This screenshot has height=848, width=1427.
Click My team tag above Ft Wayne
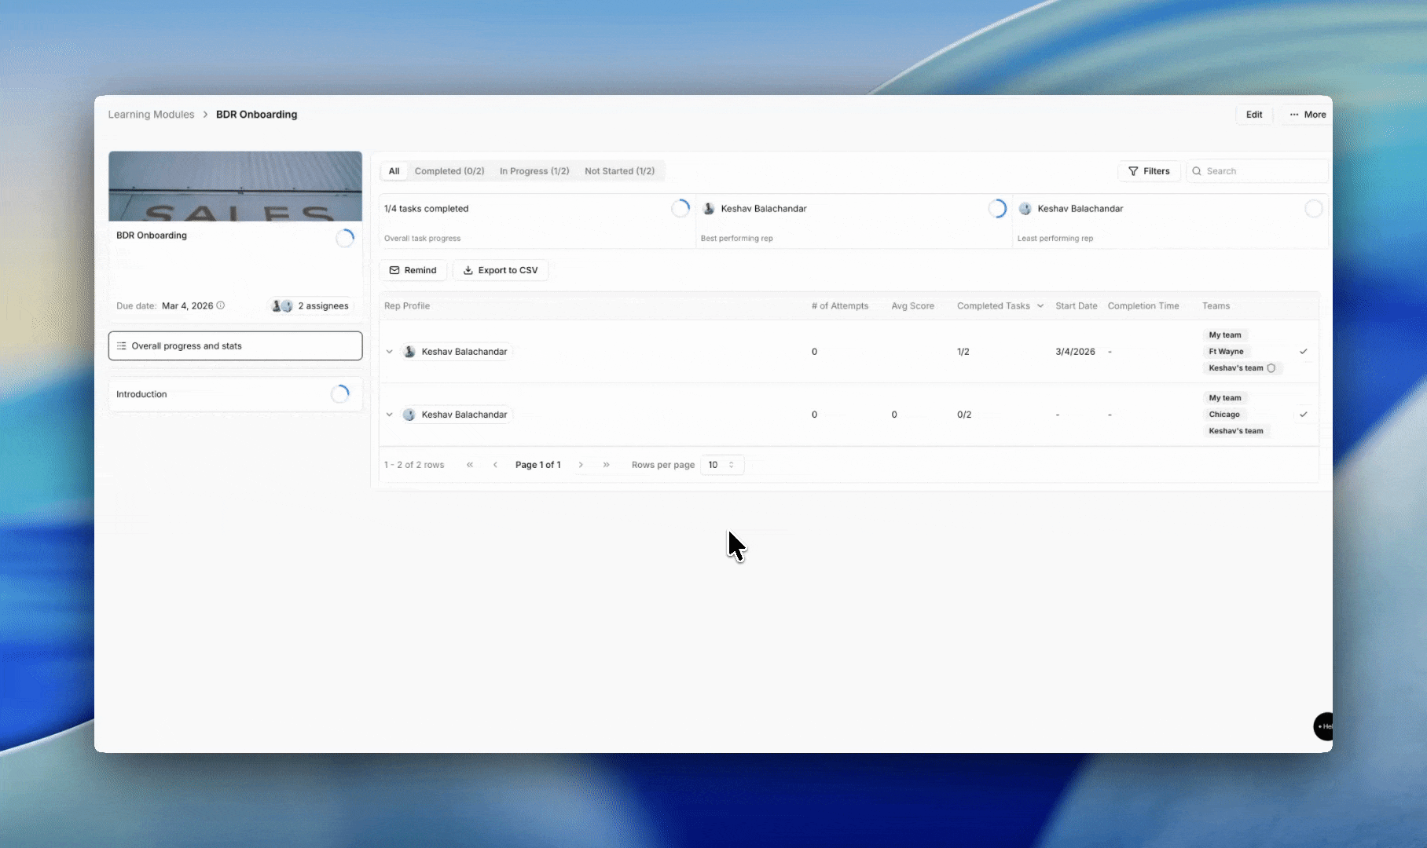tap(1225, 335)
